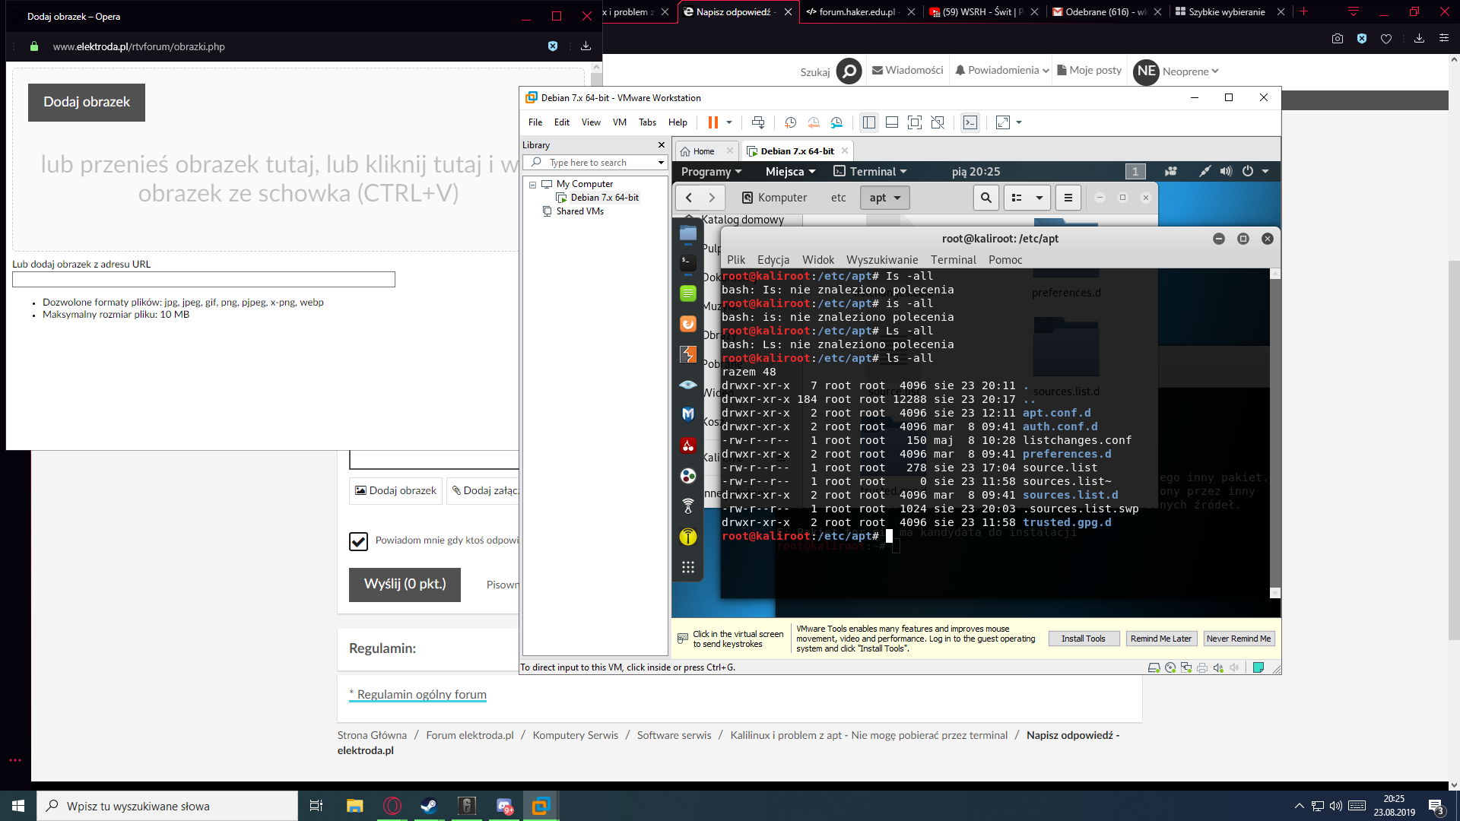Open the Powiadomienia dropdown on the forum
Viewport: 1460px width, 821px height.
point(1002,71)
